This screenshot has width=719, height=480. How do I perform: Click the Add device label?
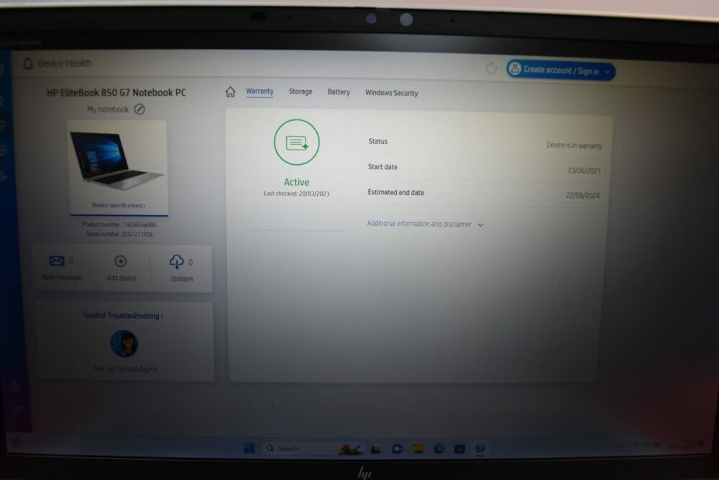coord(121,278)
